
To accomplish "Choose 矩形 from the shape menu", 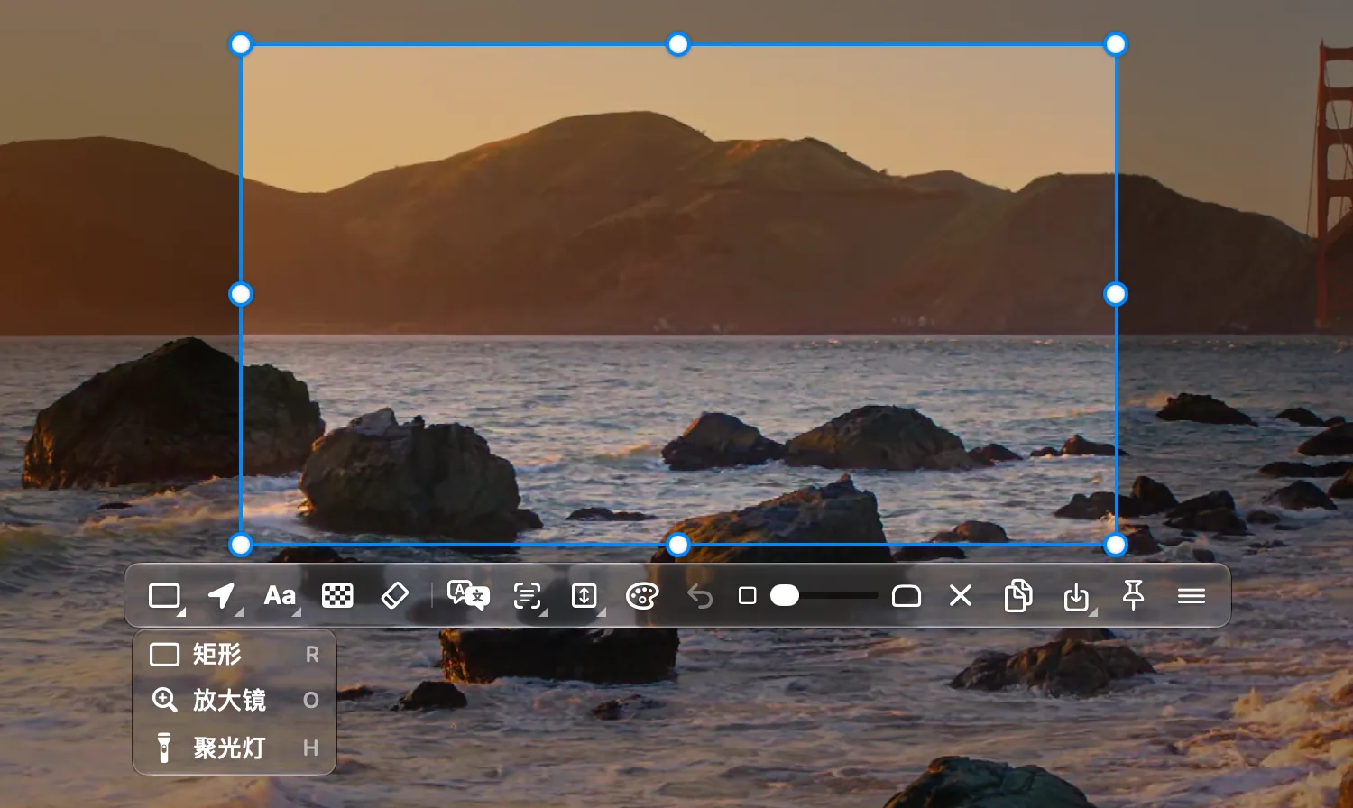I will (235, 654).
